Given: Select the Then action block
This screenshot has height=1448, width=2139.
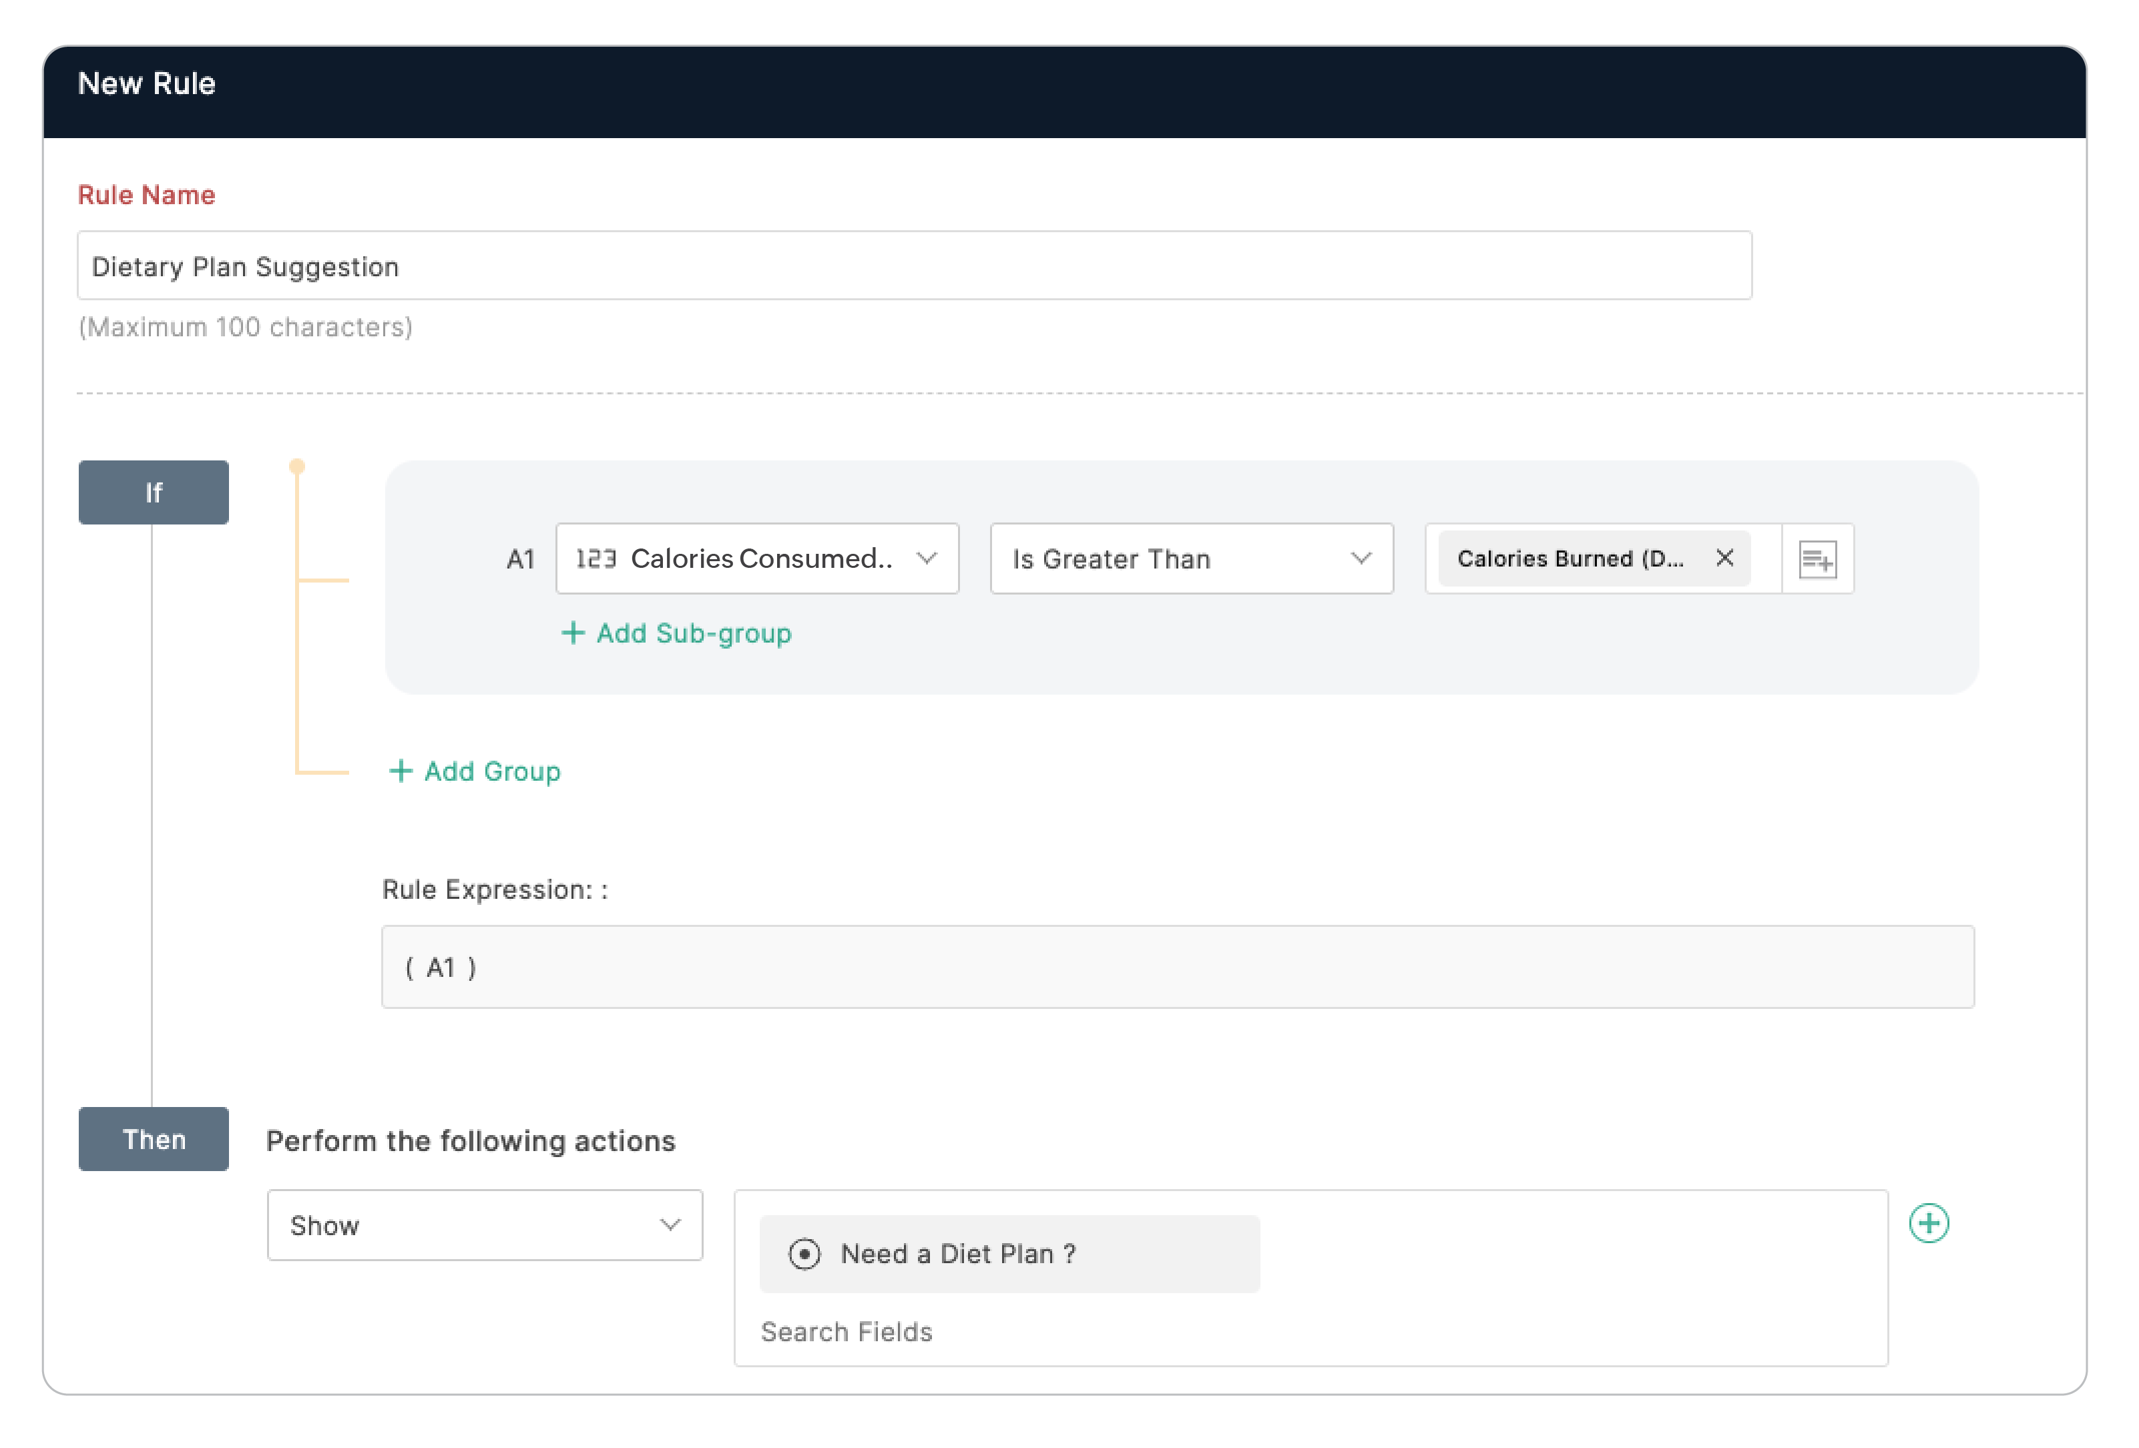Looking at the screenshot, I should tap(154, 1139).
